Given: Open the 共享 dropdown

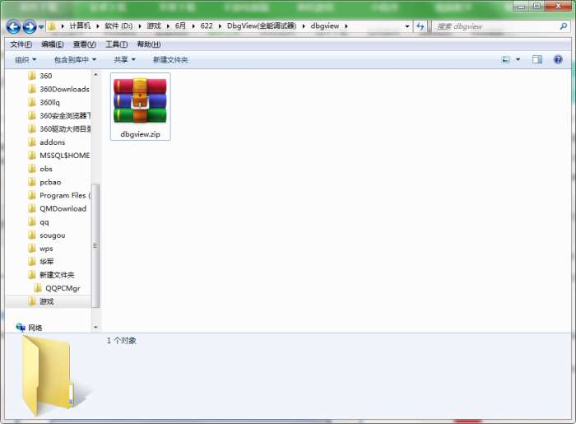Looking at the screenshot, I should click(124, 59).
